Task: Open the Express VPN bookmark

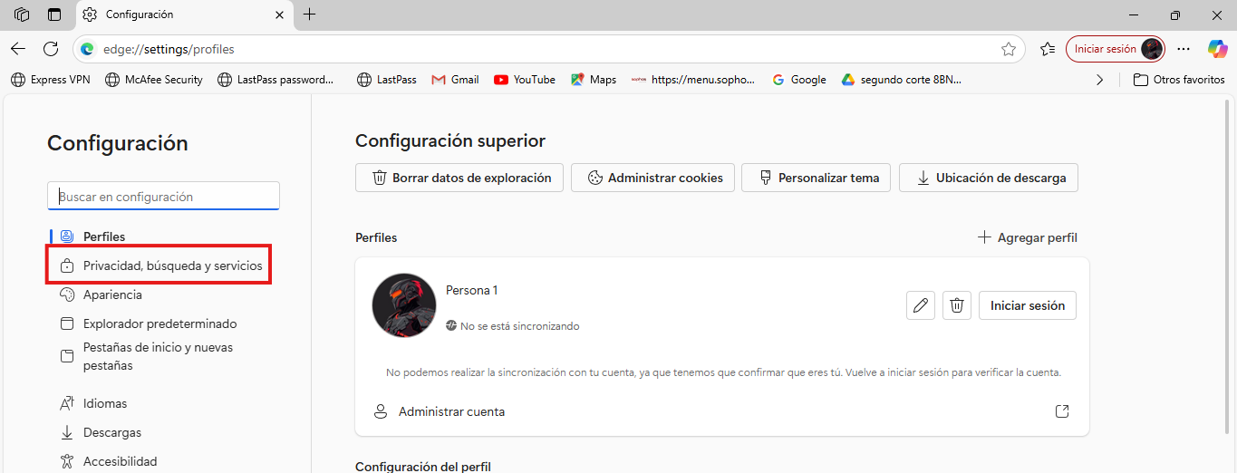Action: pyautogui.click(x=51, y=80)
